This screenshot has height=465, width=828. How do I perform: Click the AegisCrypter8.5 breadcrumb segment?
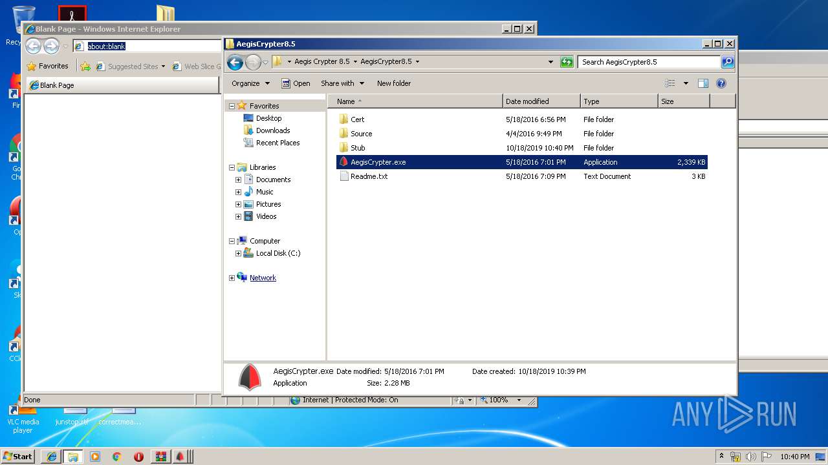tap(386, 62)
